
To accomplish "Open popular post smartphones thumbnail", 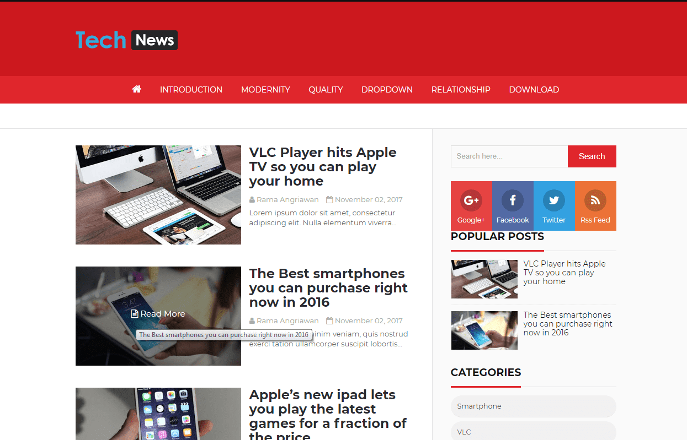I will pos(484,330).
